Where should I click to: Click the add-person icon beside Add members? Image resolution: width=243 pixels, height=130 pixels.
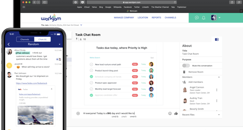pyautogui.click(x=184, y=82)
